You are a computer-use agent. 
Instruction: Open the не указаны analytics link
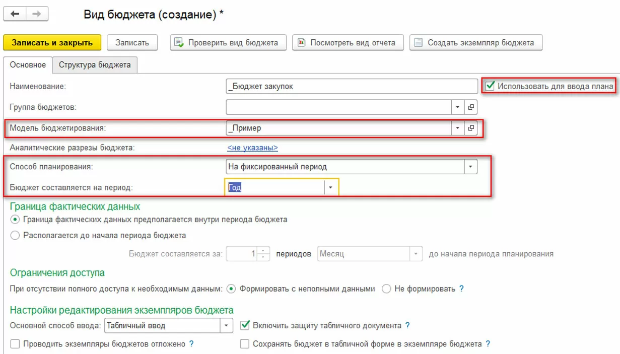(252, 148)
